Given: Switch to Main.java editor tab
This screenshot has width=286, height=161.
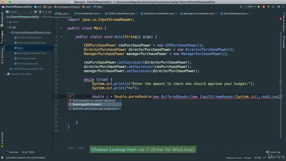Looking at the screenshot, I should point(63,13).
